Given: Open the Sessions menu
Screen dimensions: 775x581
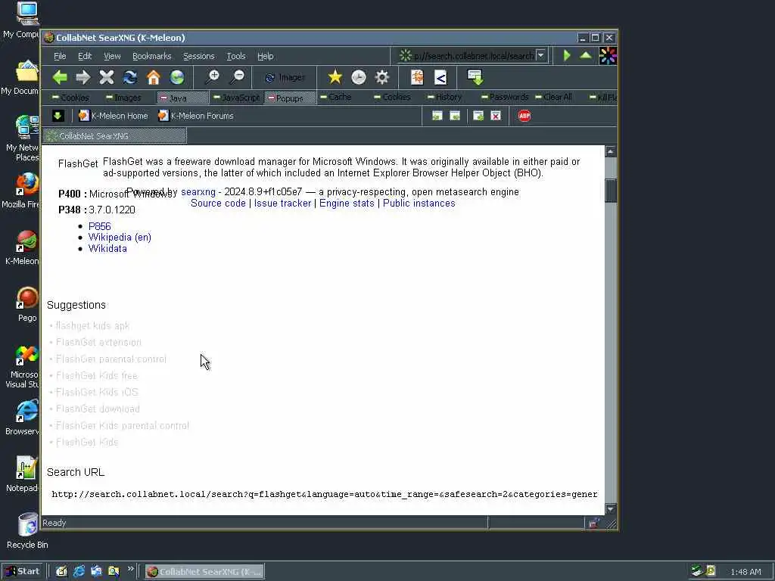Looking at the screenshot, I should 199,56.
